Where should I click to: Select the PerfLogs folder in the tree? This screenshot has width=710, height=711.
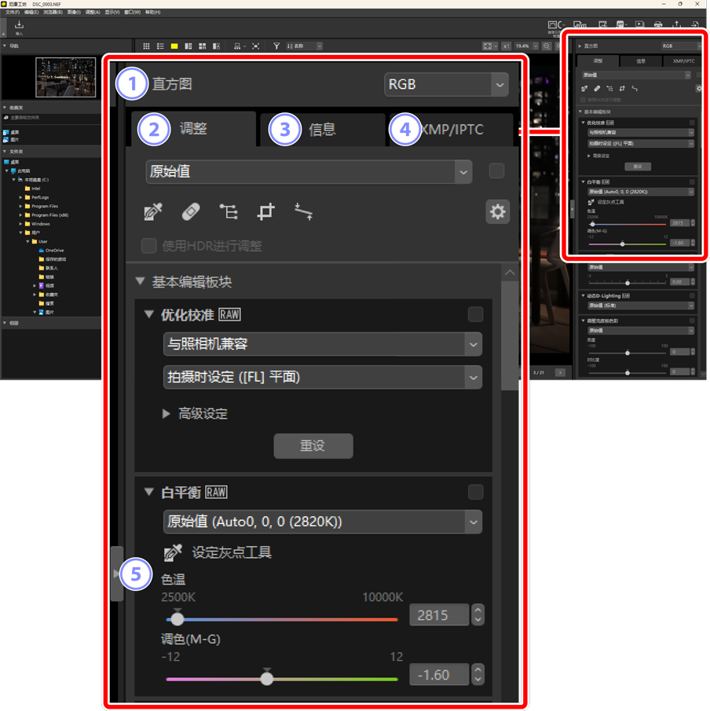click(x=40, y=197)
